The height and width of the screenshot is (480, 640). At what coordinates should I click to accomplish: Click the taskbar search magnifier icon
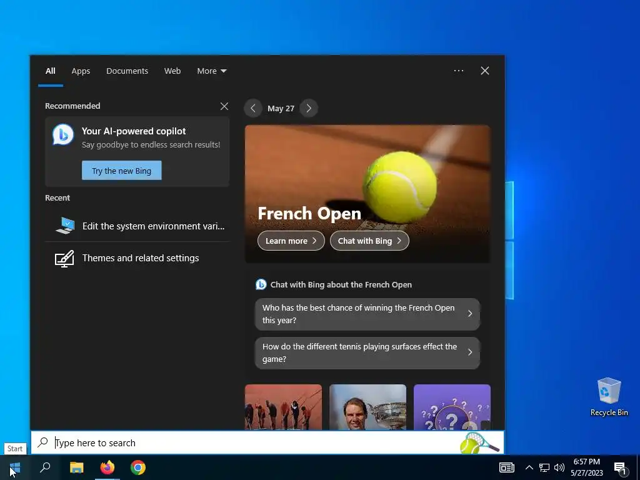pos(45,467)
